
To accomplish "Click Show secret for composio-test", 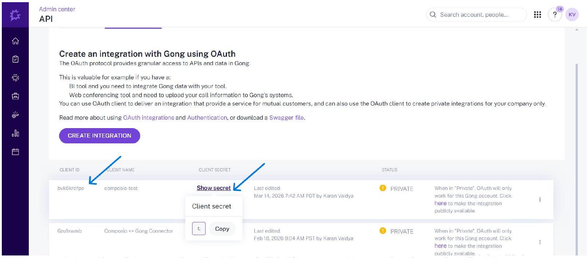I will [214, 188].
